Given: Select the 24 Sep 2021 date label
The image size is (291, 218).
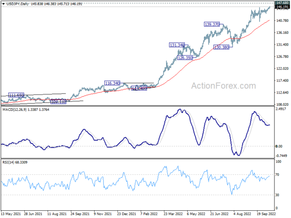Looking at the screenshot, I should pyautogui.click(x=80, y=214).
